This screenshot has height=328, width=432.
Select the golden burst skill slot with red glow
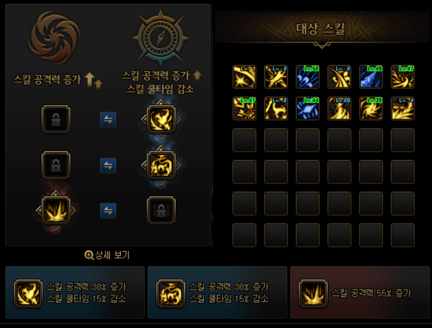[x=56, y=210]
